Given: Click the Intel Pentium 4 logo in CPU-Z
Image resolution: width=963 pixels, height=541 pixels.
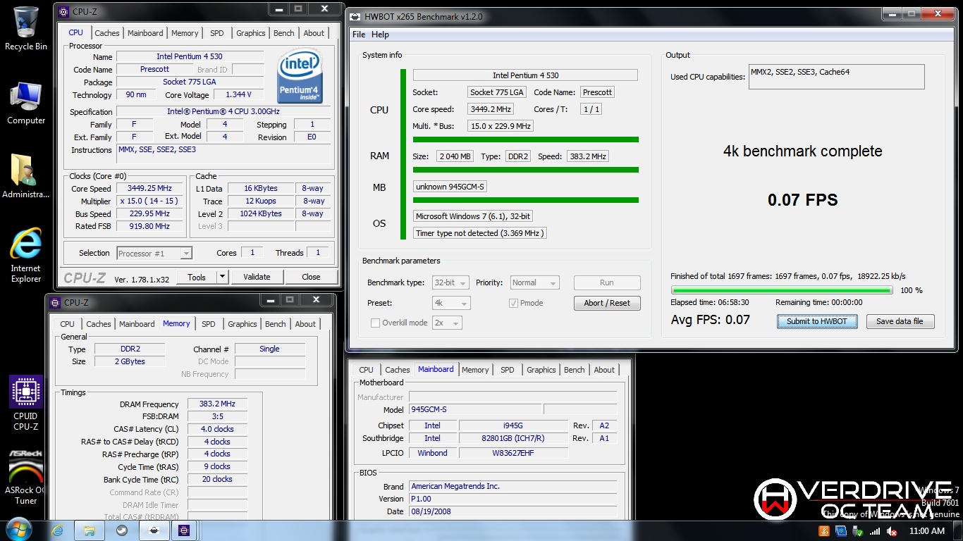Looking at the screenshot, I should (300, 76).
